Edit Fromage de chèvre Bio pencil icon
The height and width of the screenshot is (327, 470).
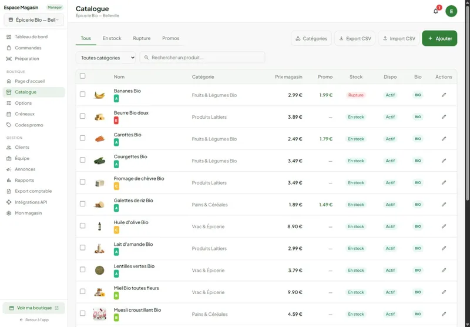[x=444, y=182]
